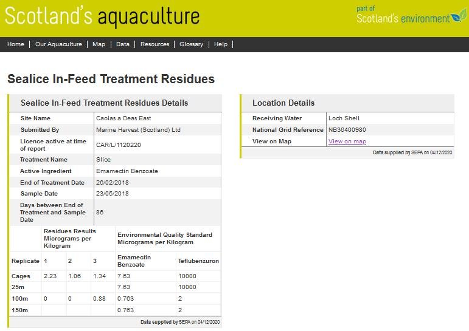Select the 100m replicate 3 value 0.88
The image size is (469, 331).
(x=99, y=299)
